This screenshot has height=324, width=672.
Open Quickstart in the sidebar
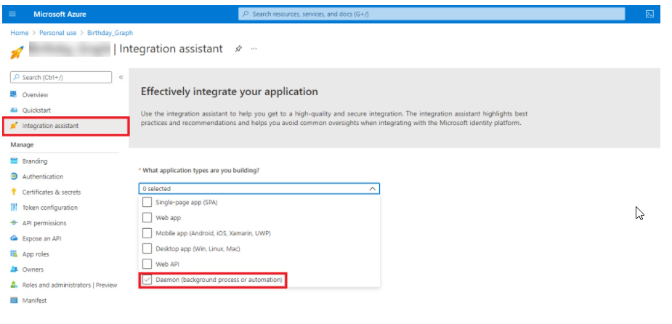(36, 110)
